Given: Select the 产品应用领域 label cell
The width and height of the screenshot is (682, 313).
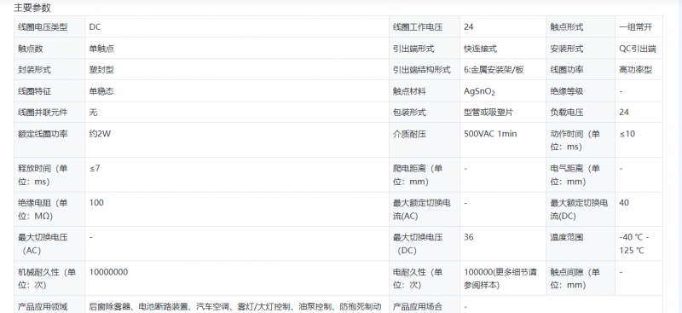Looking at the screenshot, I should (x=49, y=306).
